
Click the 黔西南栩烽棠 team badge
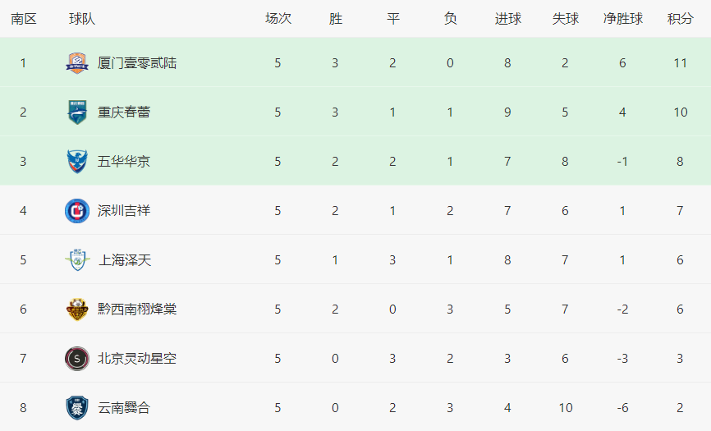point(77,309)
